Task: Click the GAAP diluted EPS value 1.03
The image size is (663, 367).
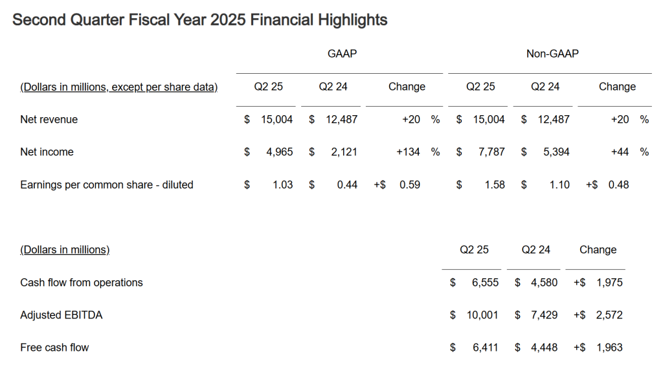Action: point(282,185)
